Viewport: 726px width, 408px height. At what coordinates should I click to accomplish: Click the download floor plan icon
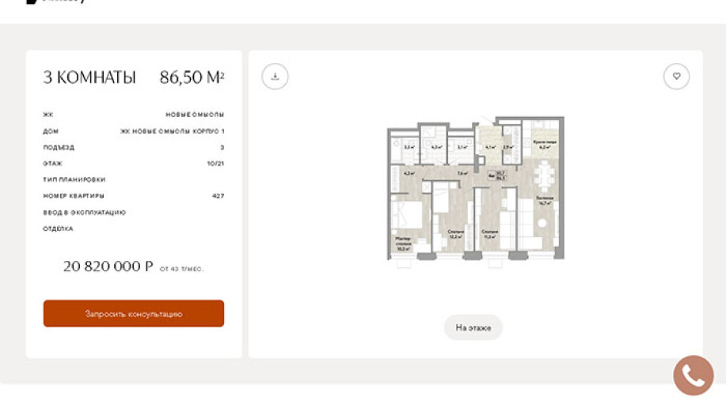point(275,77)
